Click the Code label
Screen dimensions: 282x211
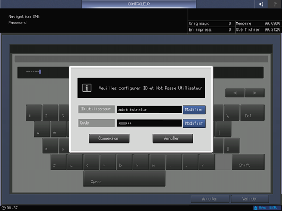click(x=96, y=123)
